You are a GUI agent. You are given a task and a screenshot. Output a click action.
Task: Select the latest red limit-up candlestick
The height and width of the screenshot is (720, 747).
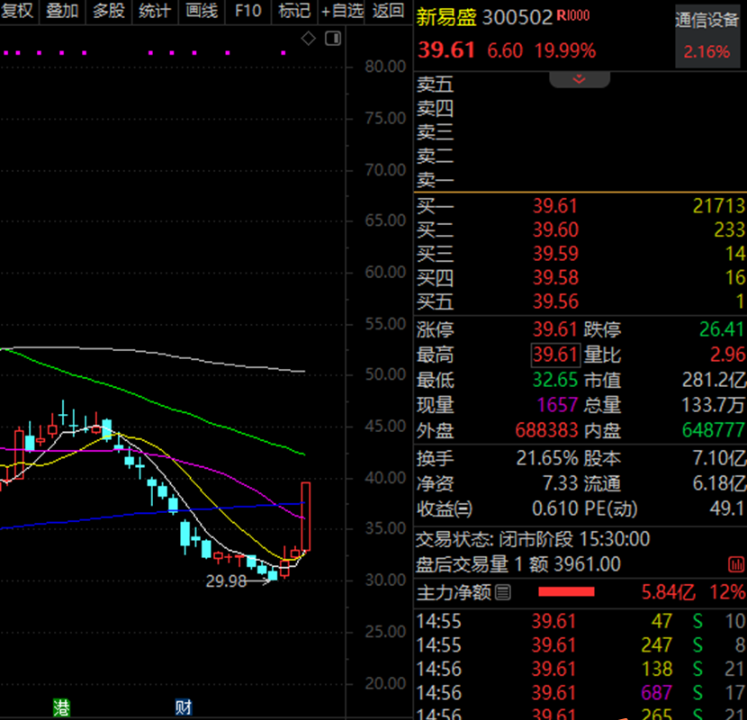point(306,517)
